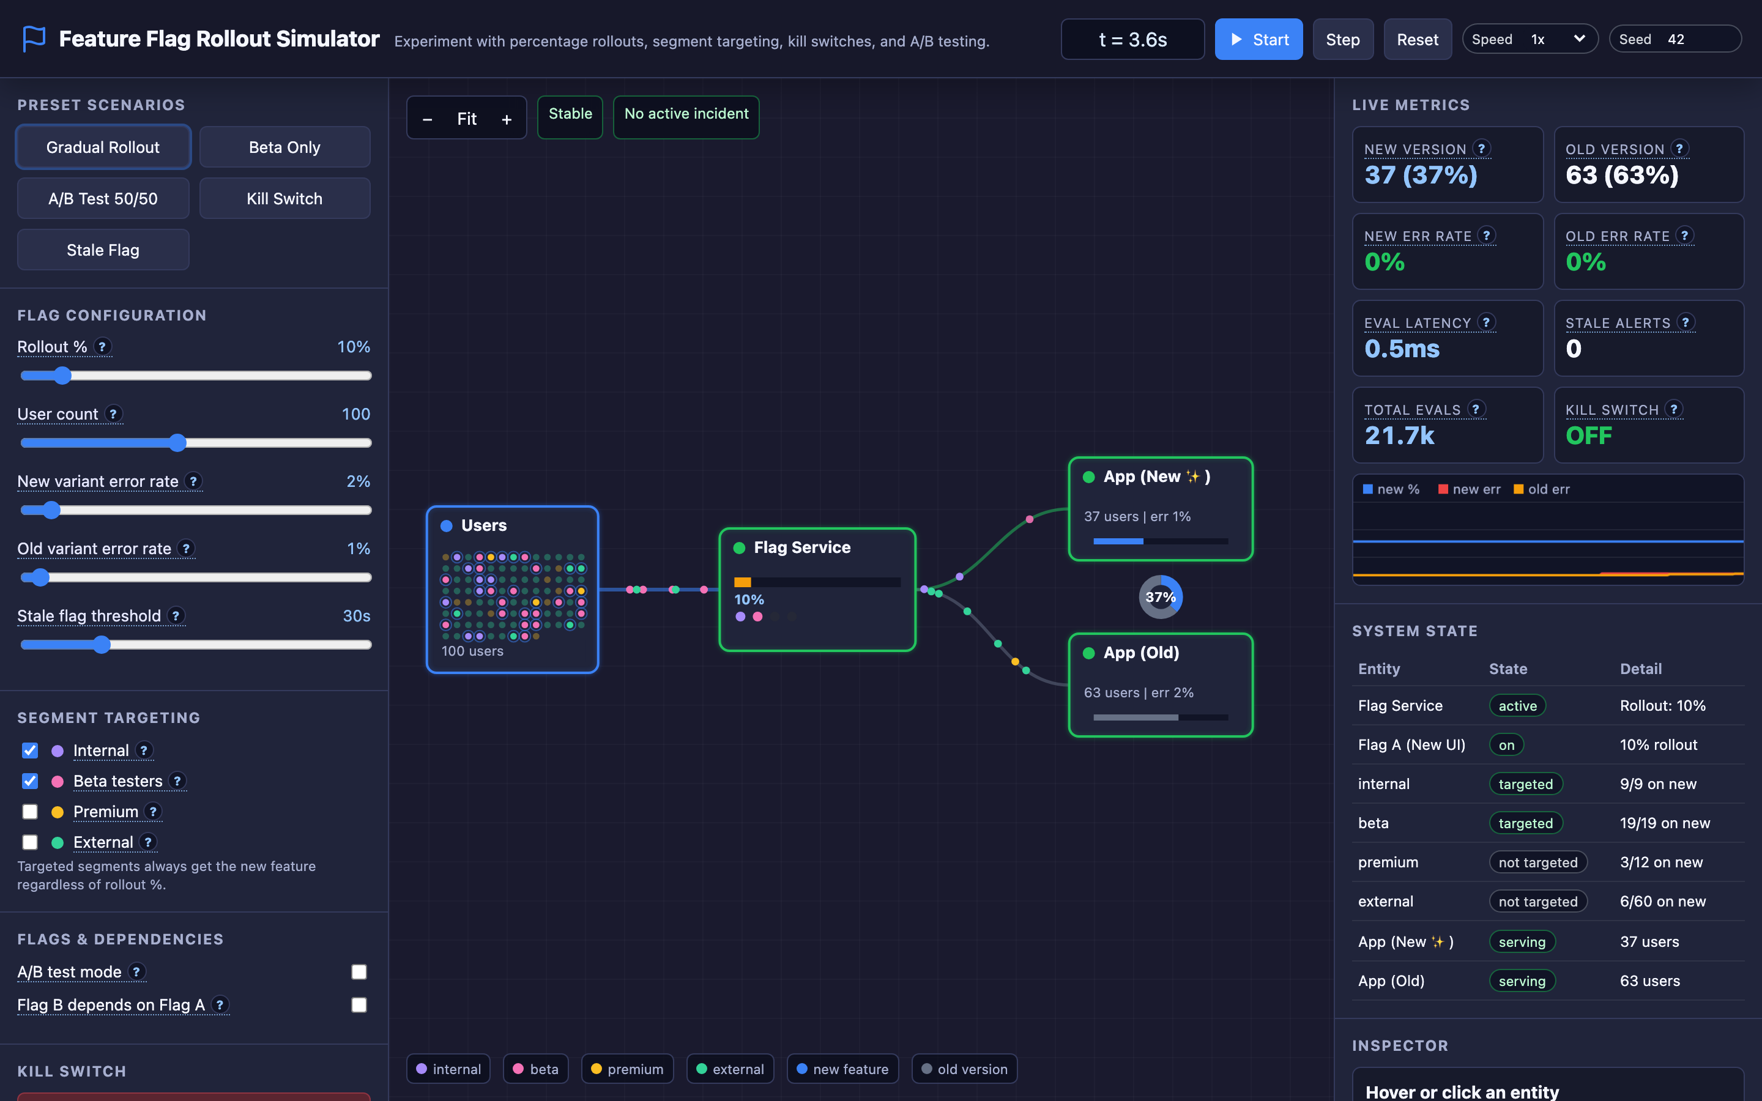This screenshot has height=1101, width=1762.
Task: Uncheck the Beta testers checkbox
Action: (30, 780)
